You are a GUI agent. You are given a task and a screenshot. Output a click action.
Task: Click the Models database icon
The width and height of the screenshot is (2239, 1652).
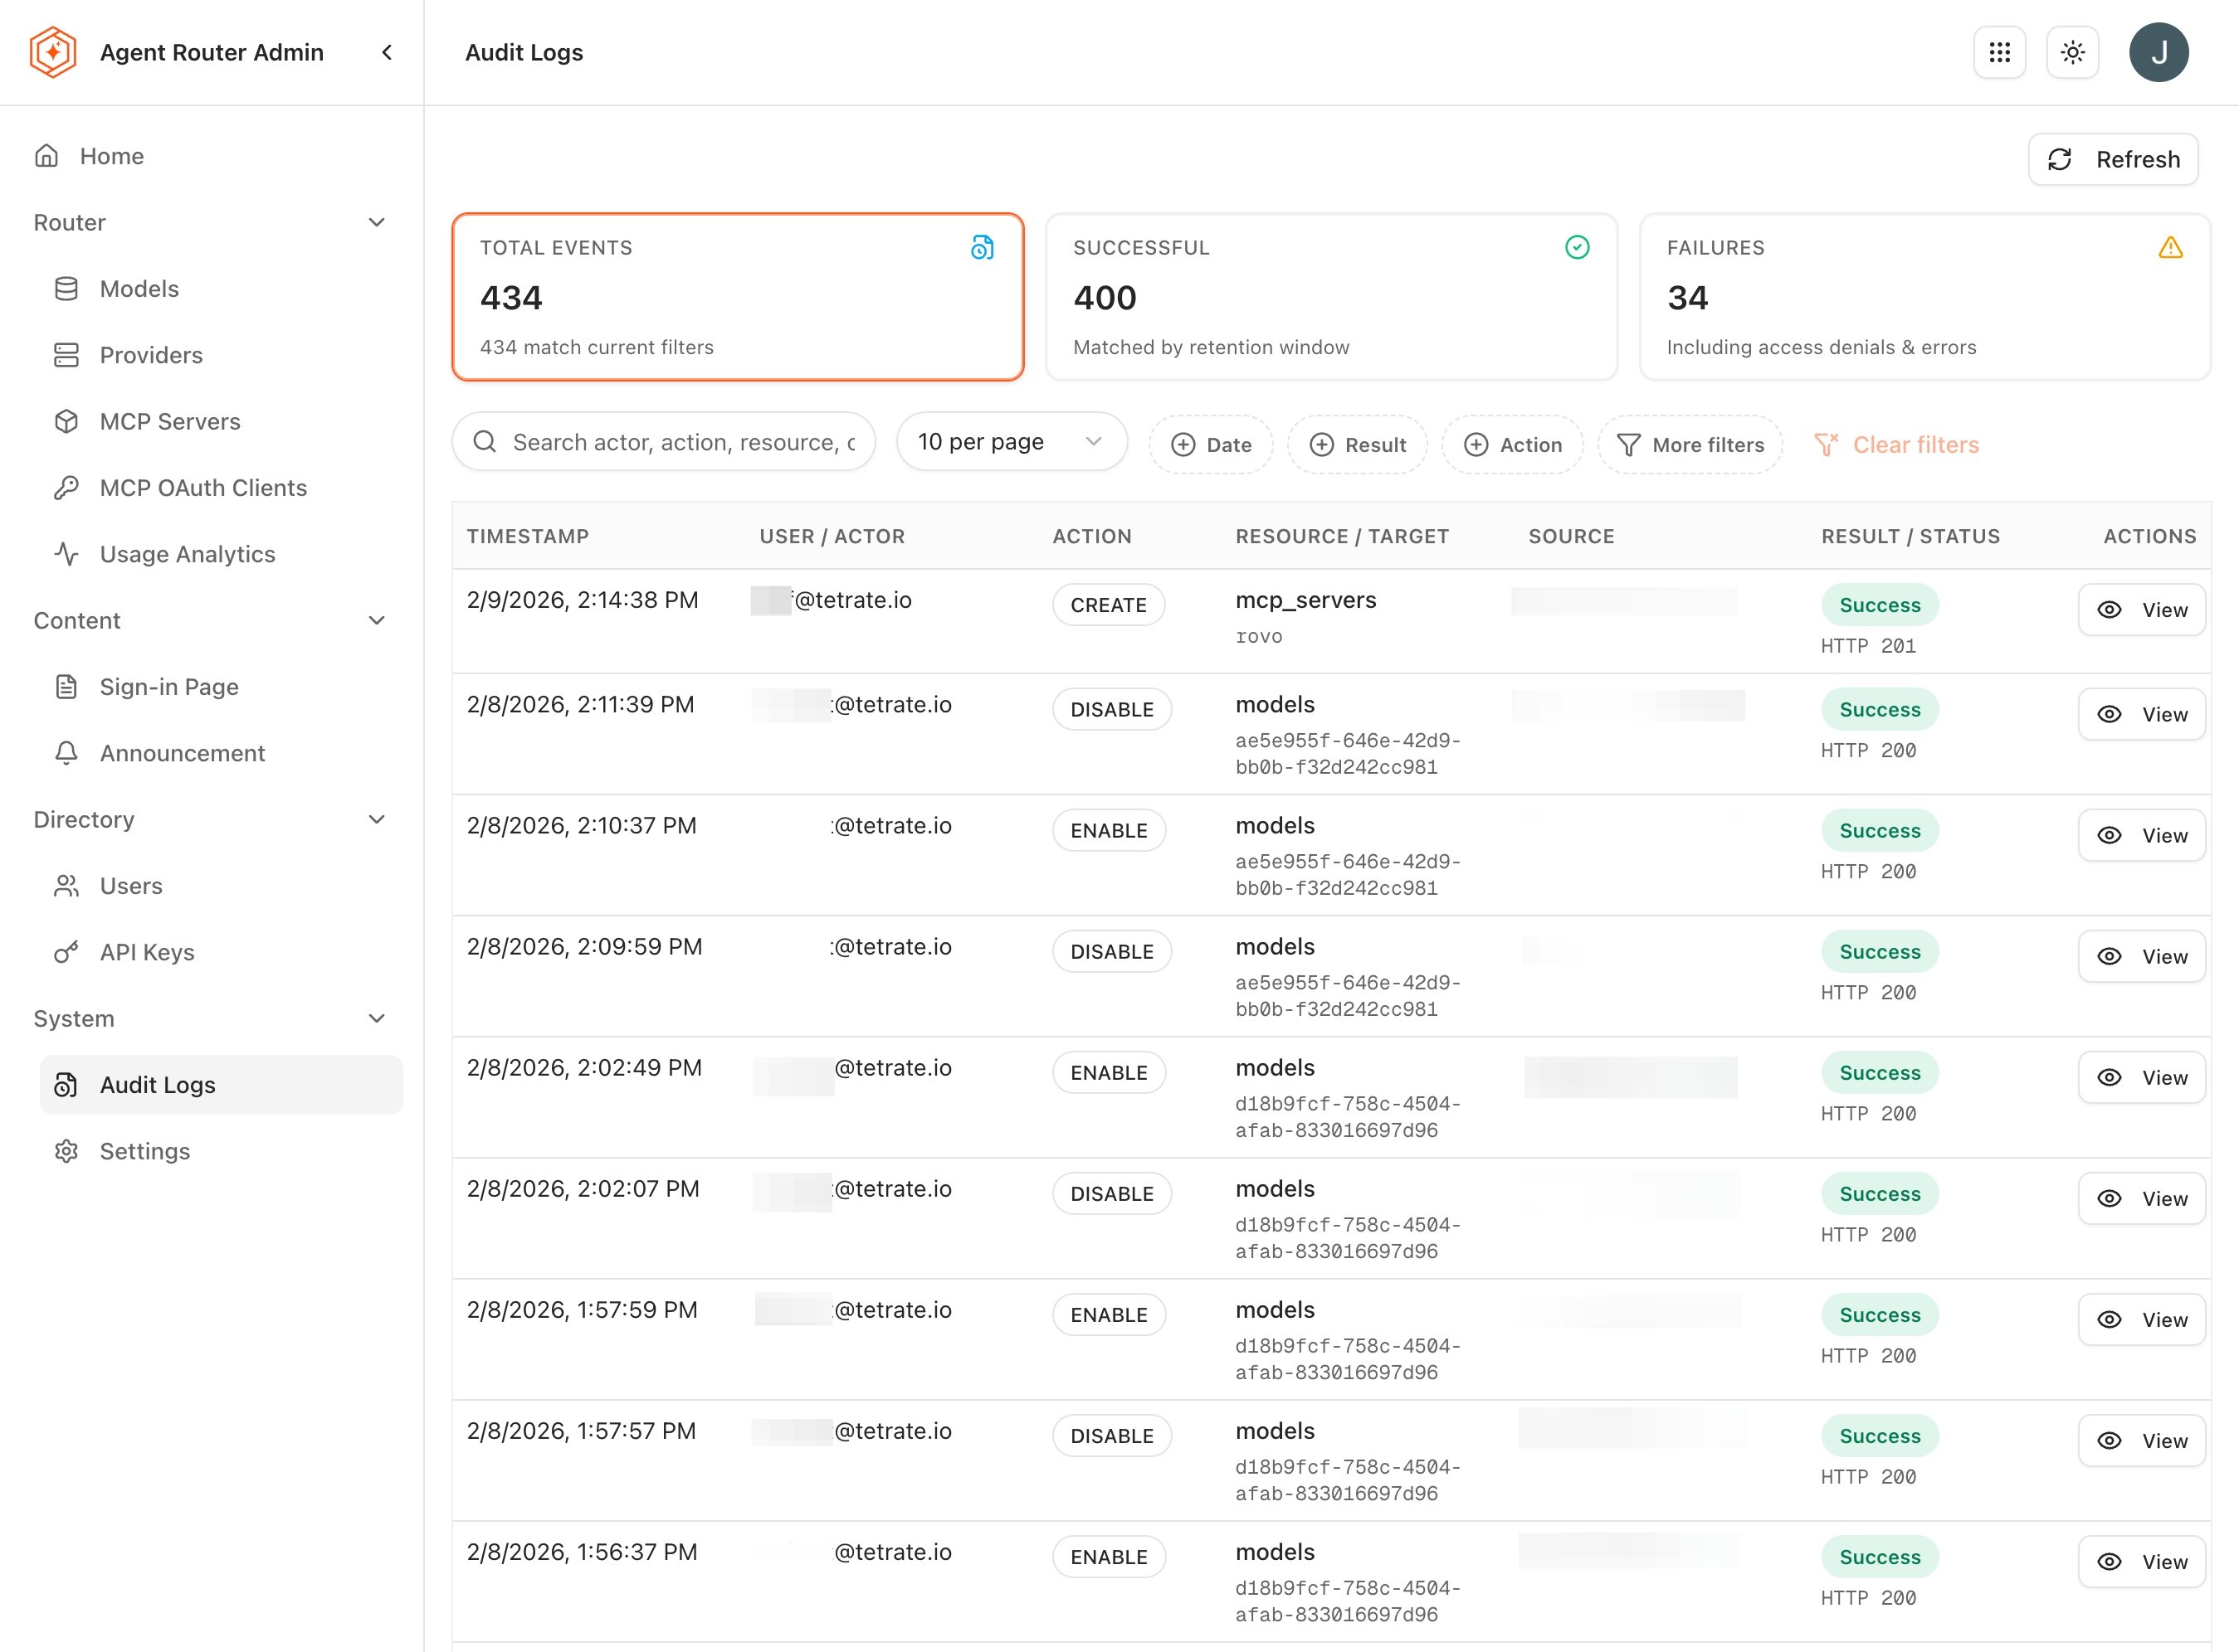[66, 289]
